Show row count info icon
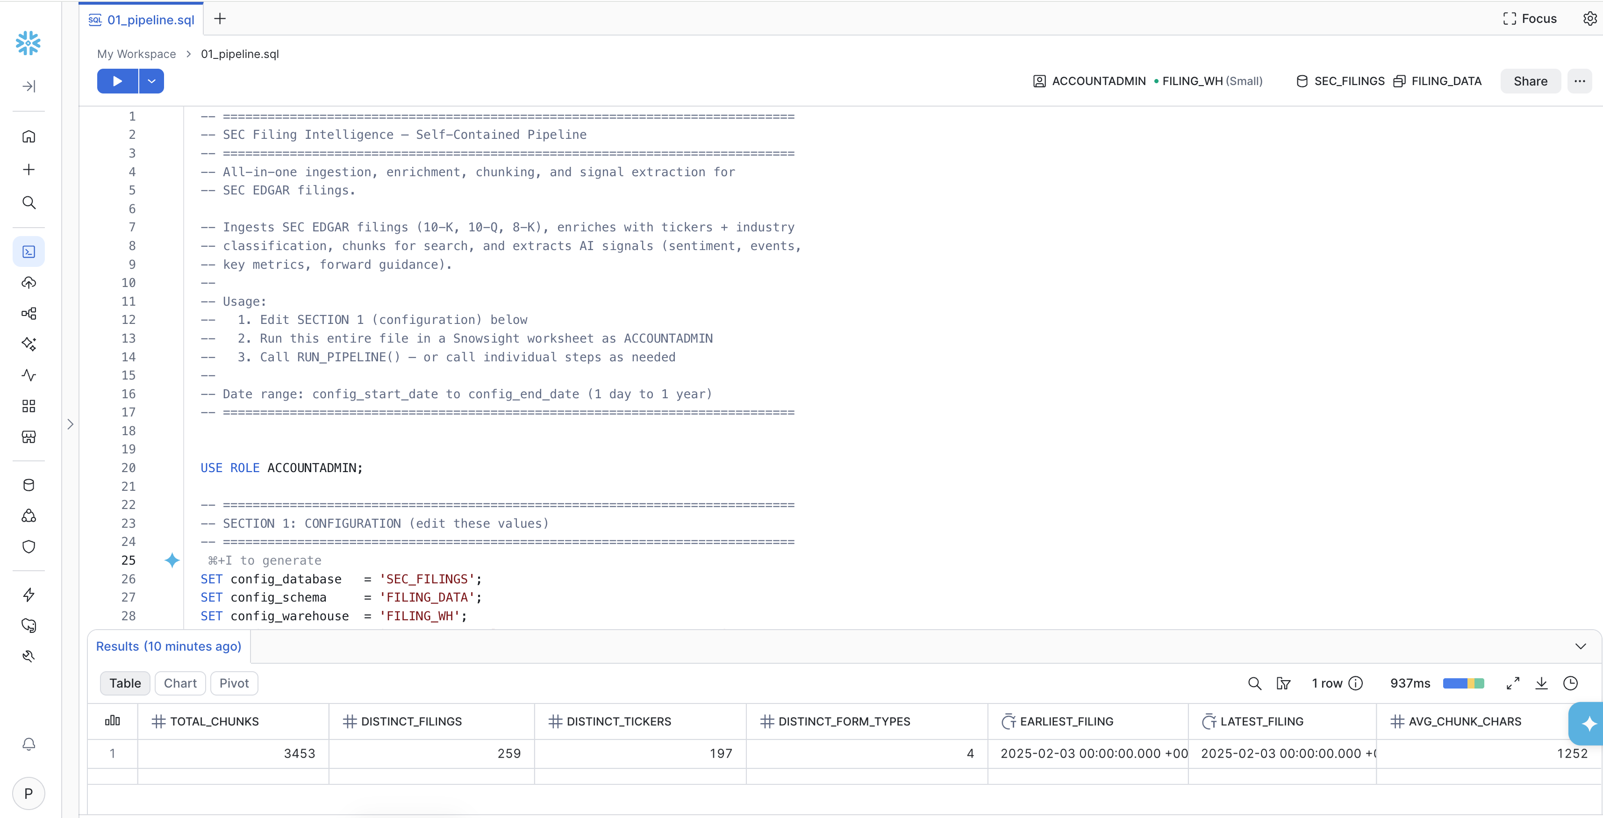 coord(1356,683)
